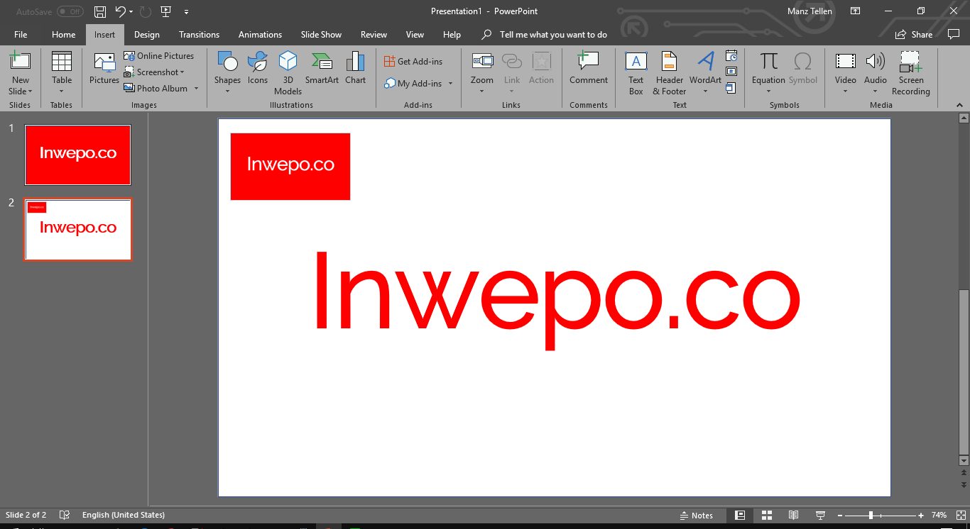The height and width of the screenshot is (529, 970).
Task: Select slide 1 thumbnail in panel
Action: click(x=77, y=155)
